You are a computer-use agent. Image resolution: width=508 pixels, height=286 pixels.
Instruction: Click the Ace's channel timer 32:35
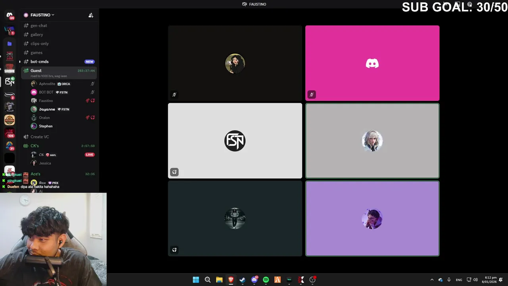[x=90, y=174]
